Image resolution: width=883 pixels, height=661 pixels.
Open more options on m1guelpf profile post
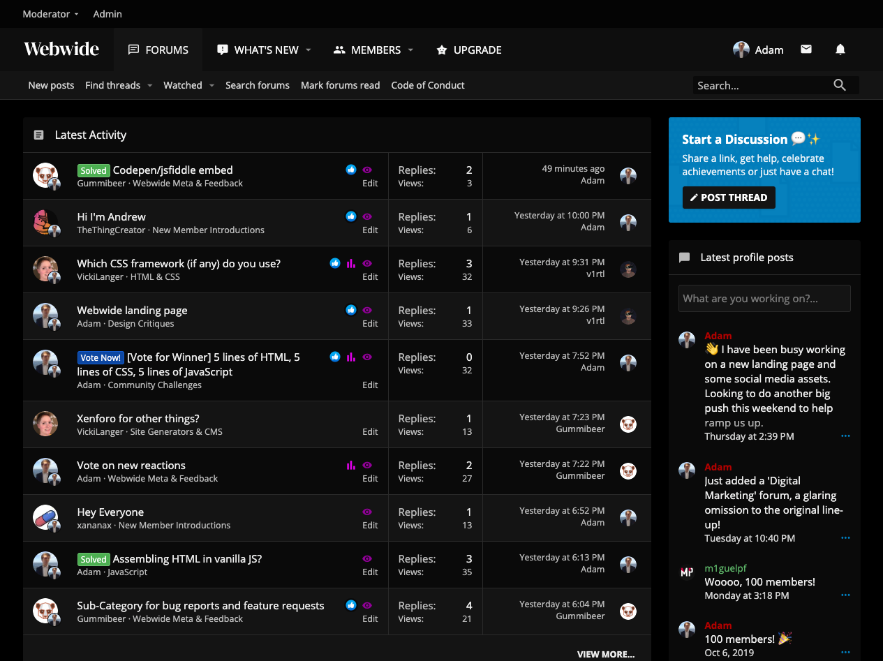(x=845, y=595)
